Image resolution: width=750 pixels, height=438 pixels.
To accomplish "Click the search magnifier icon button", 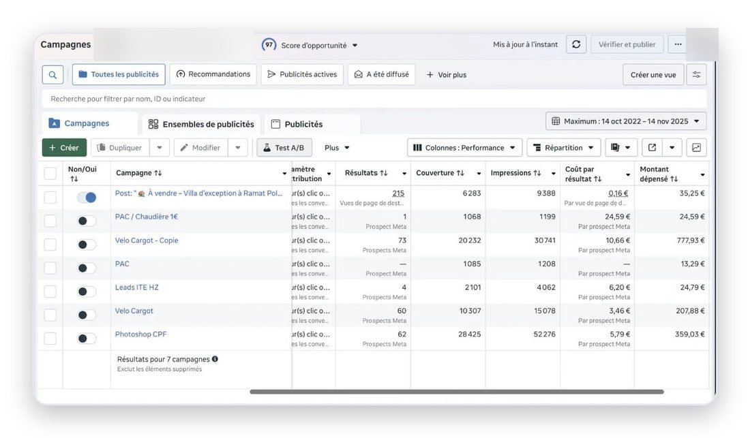I will pos(52,75).
